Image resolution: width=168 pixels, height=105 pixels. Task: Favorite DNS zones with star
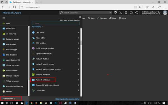point(78,33)
